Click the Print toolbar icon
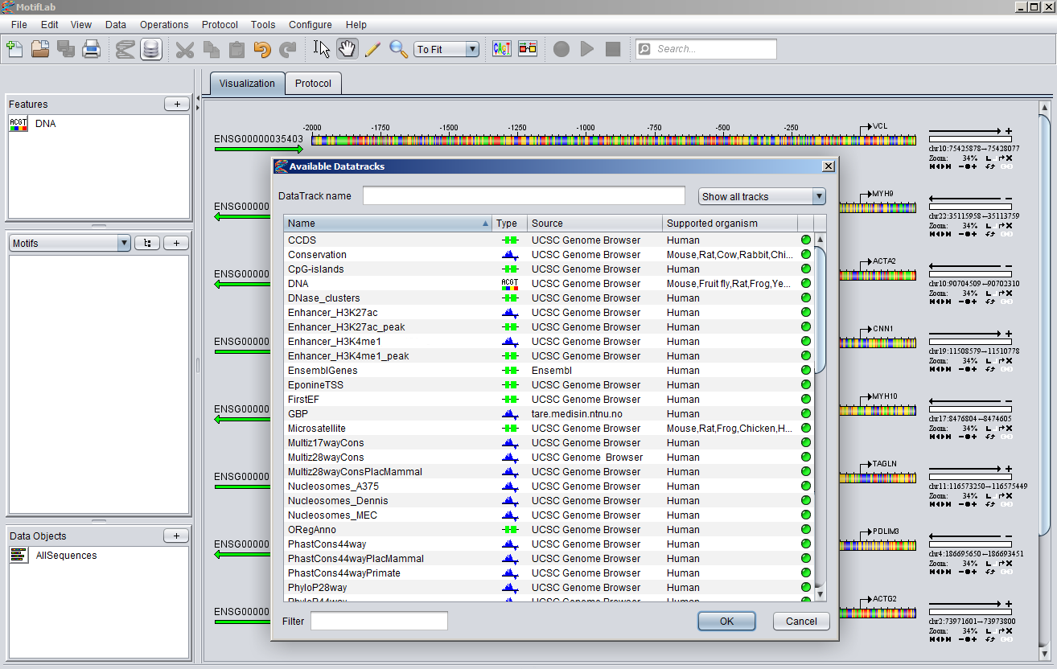 [92, 49]
